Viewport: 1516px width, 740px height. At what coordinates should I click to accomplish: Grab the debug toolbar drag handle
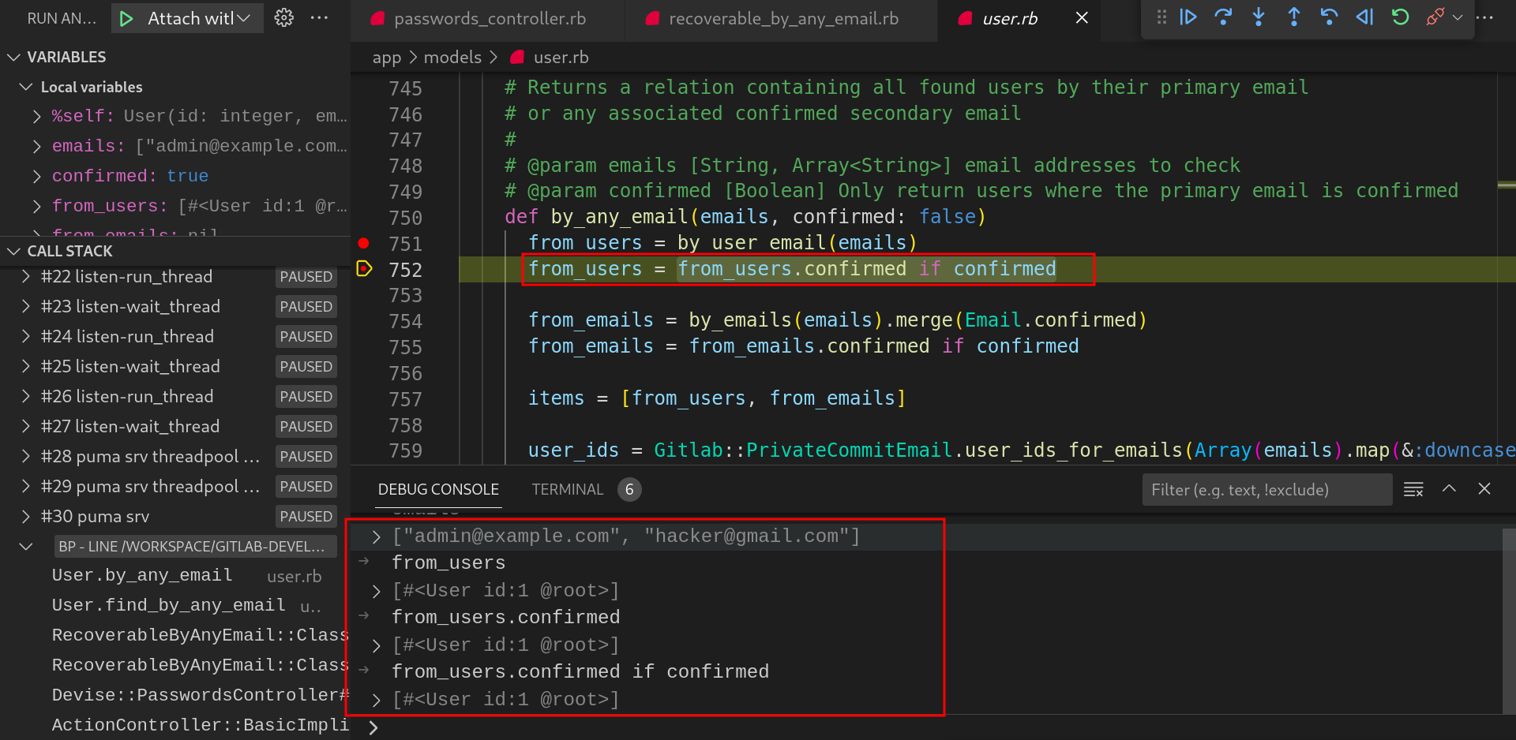(x=1161, y=17)
